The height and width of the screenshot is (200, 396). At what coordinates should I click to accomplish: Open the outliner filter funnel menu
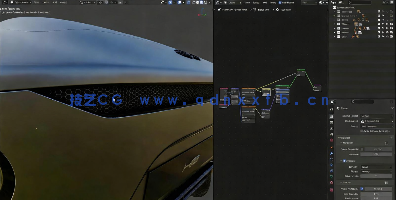pyautogui.click(x=385, y=2)
